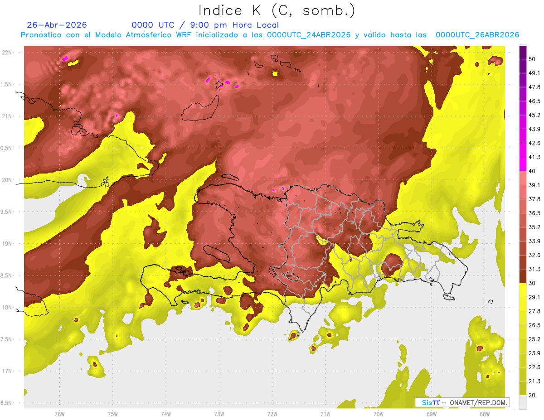Click the 70W longitude axis label
The width and height of the screenshot is (544, 420).
coord(379,414)
